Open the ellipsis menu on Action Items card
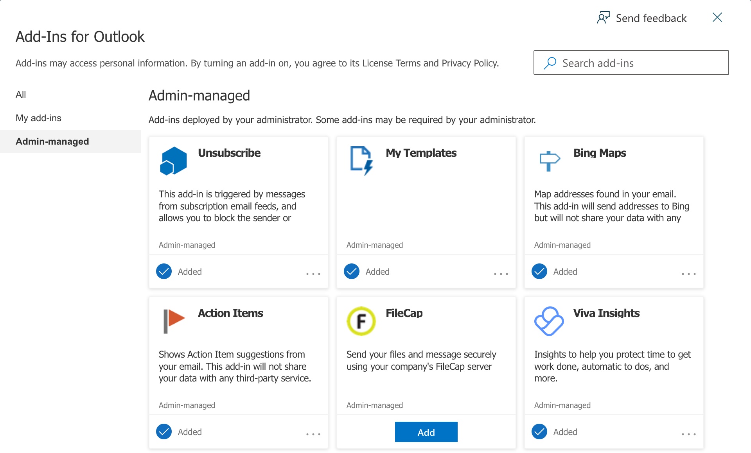 [313, 434]
